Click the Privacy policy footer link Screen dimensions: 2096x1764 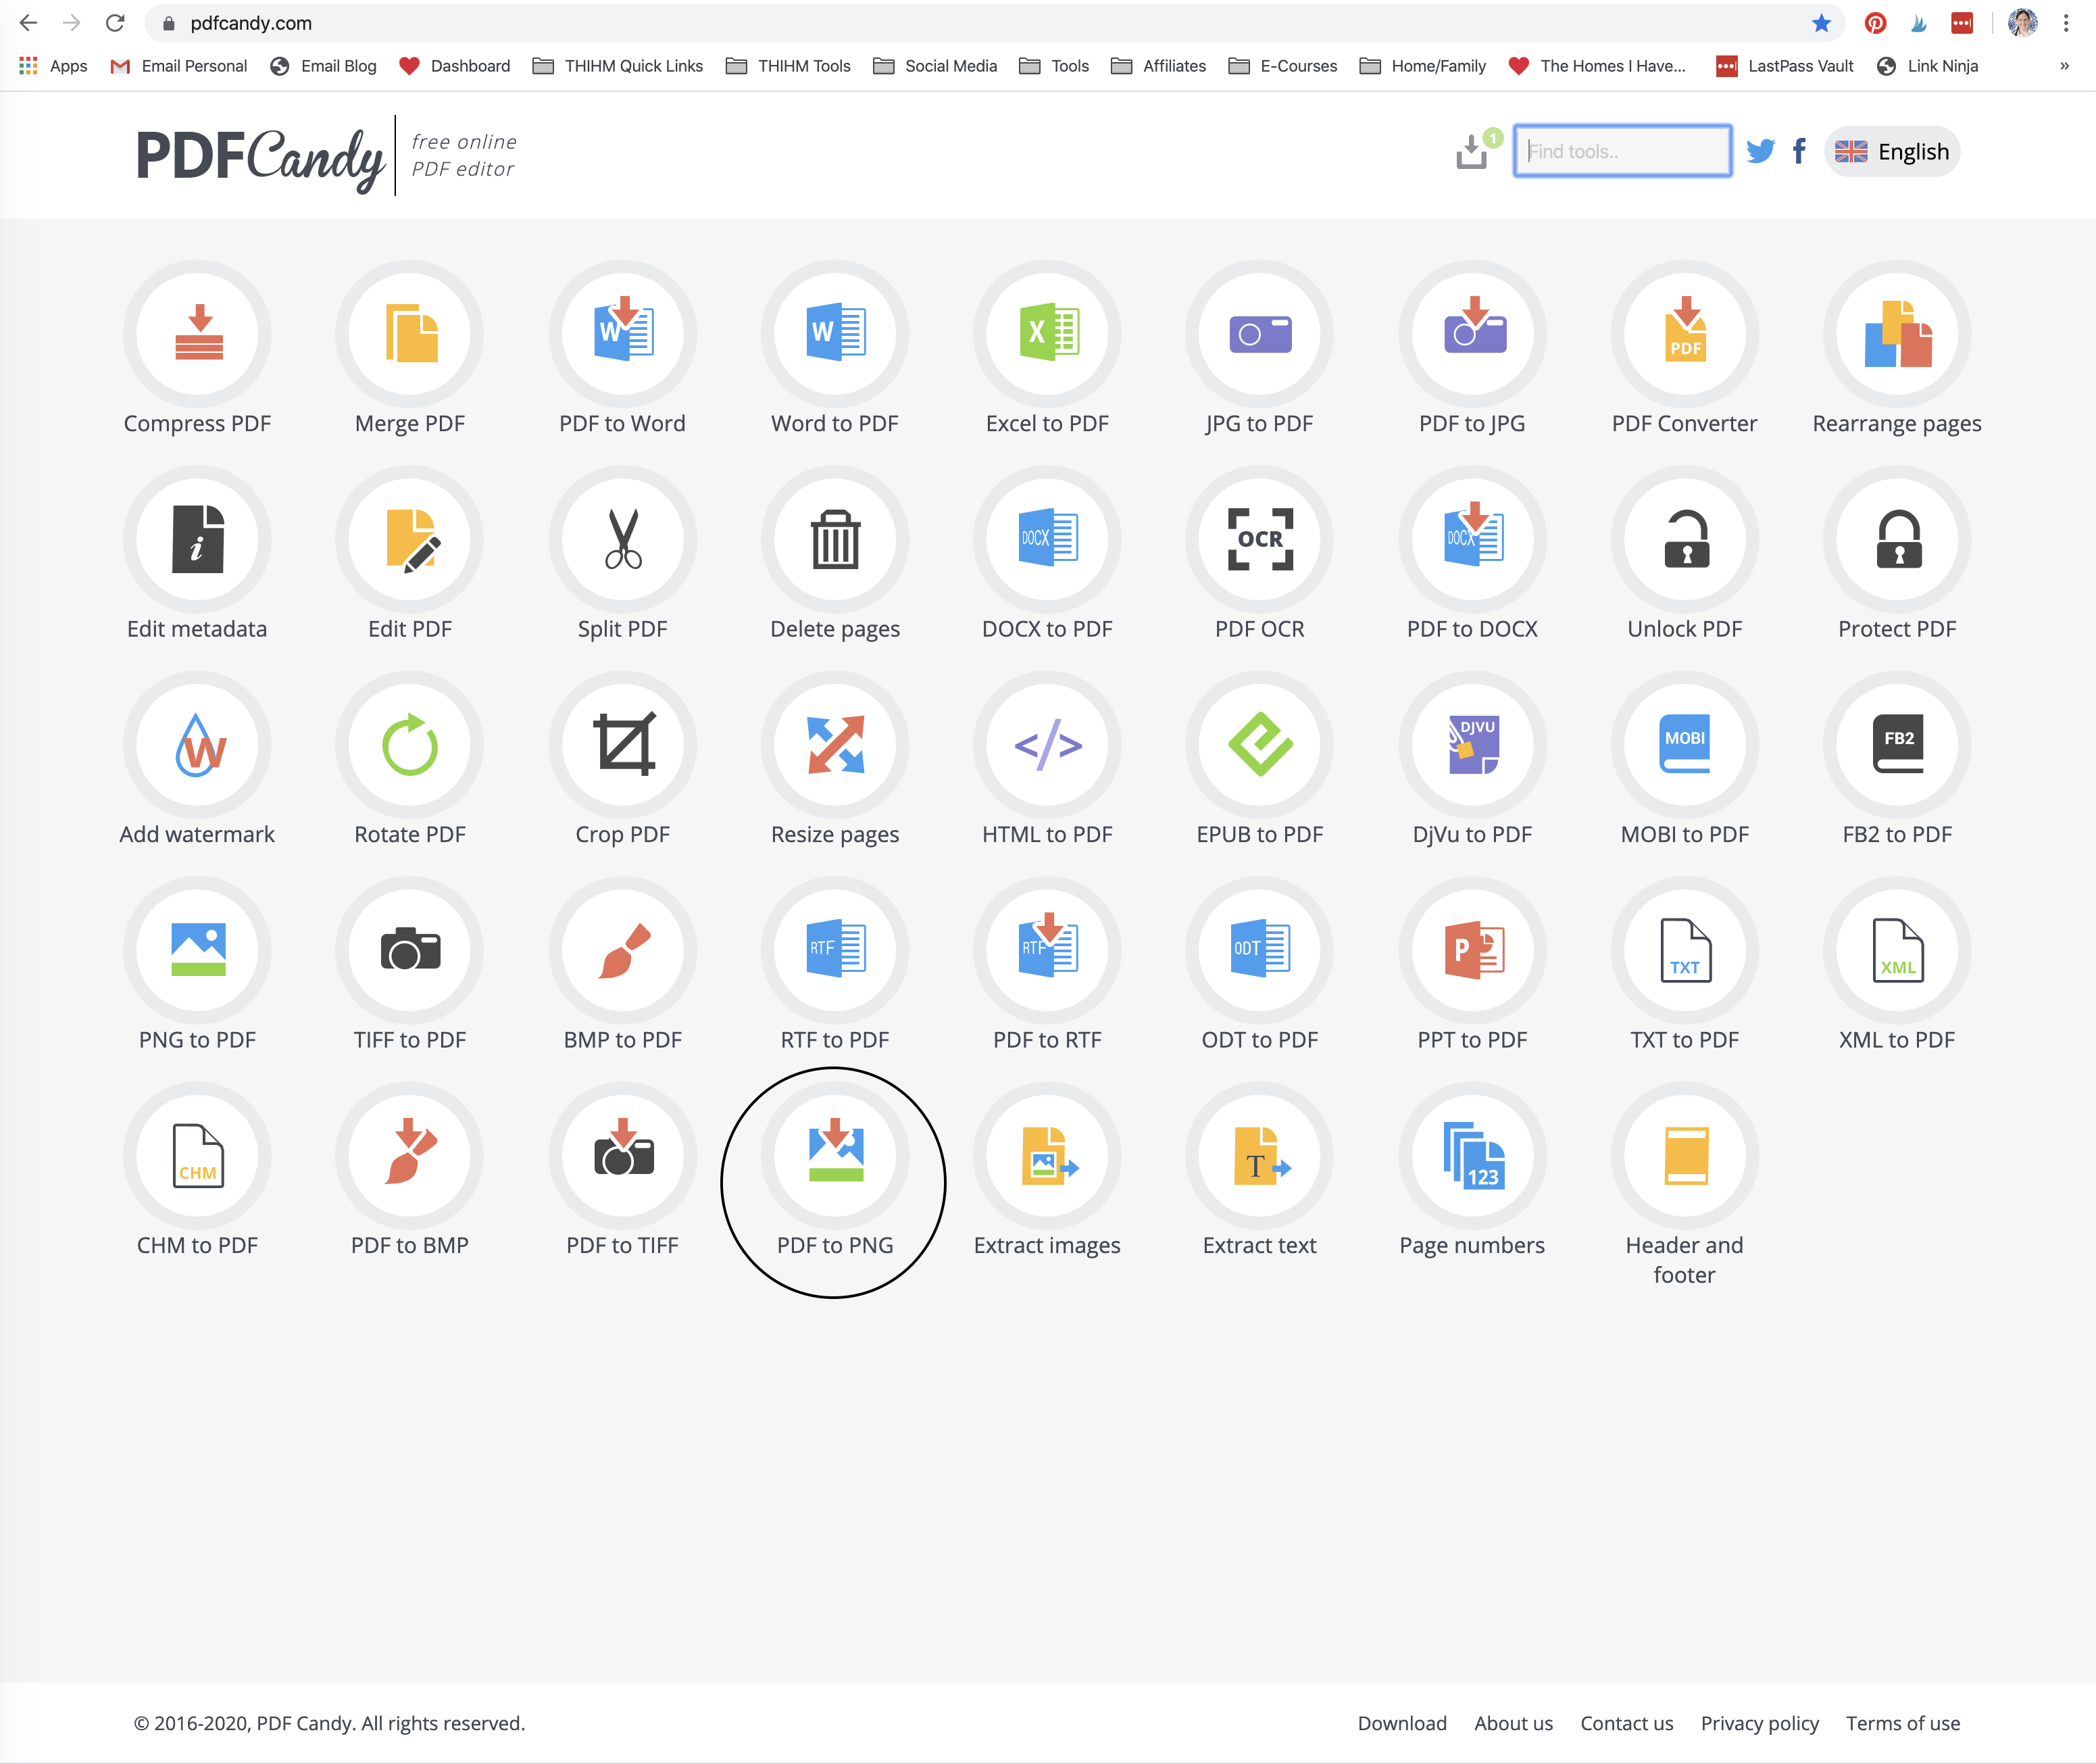tap(1759, 1723)
